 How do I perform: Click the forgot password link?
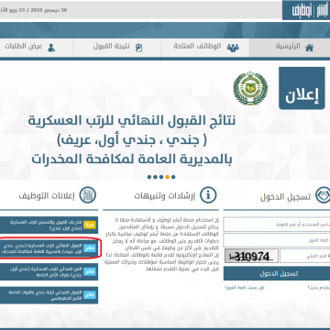point(245,288)
